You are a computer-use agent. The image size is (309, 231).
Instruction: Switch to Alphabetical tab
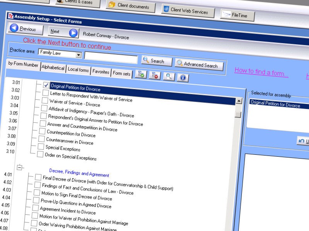coord(53,67)
